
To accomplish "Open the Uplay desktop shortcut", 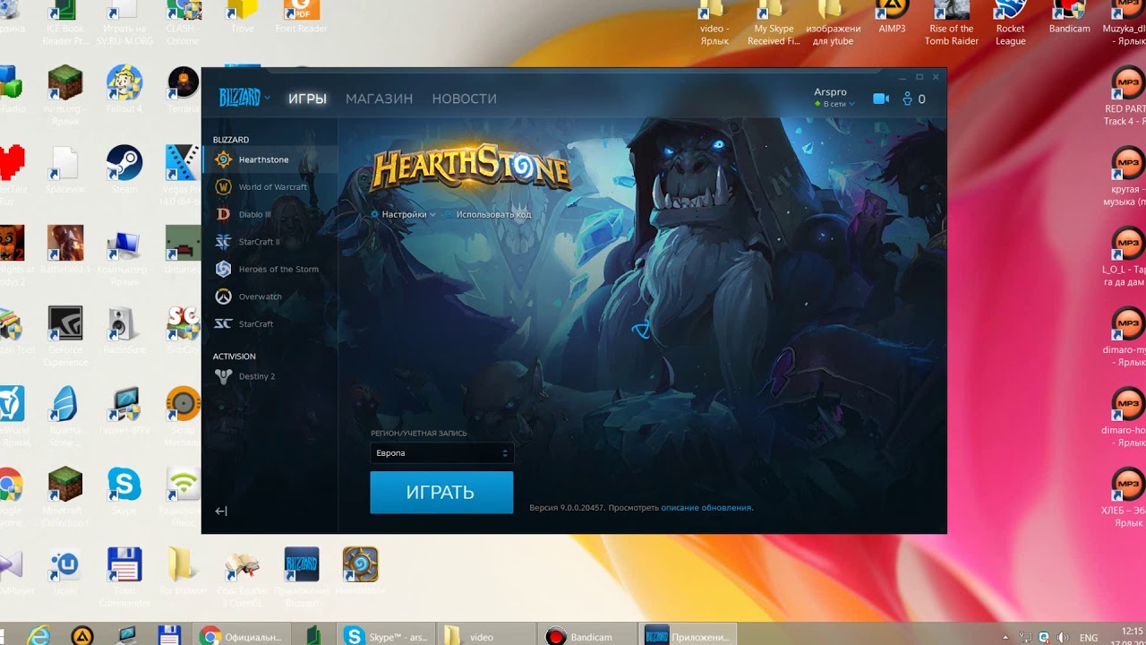I will click(x=65, y=571).
